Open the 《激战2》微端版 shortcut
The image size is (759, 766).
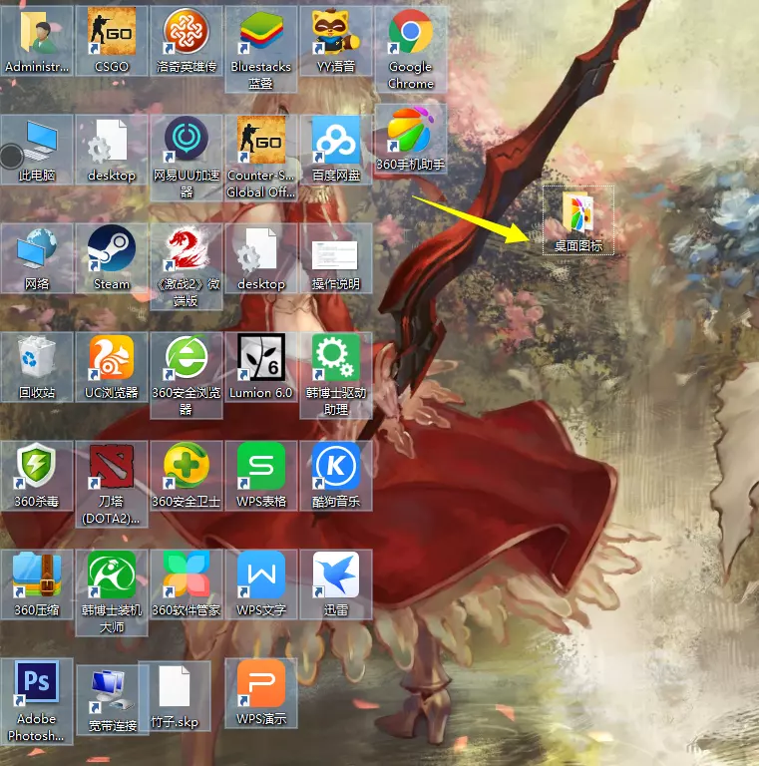tap(187, 266)
